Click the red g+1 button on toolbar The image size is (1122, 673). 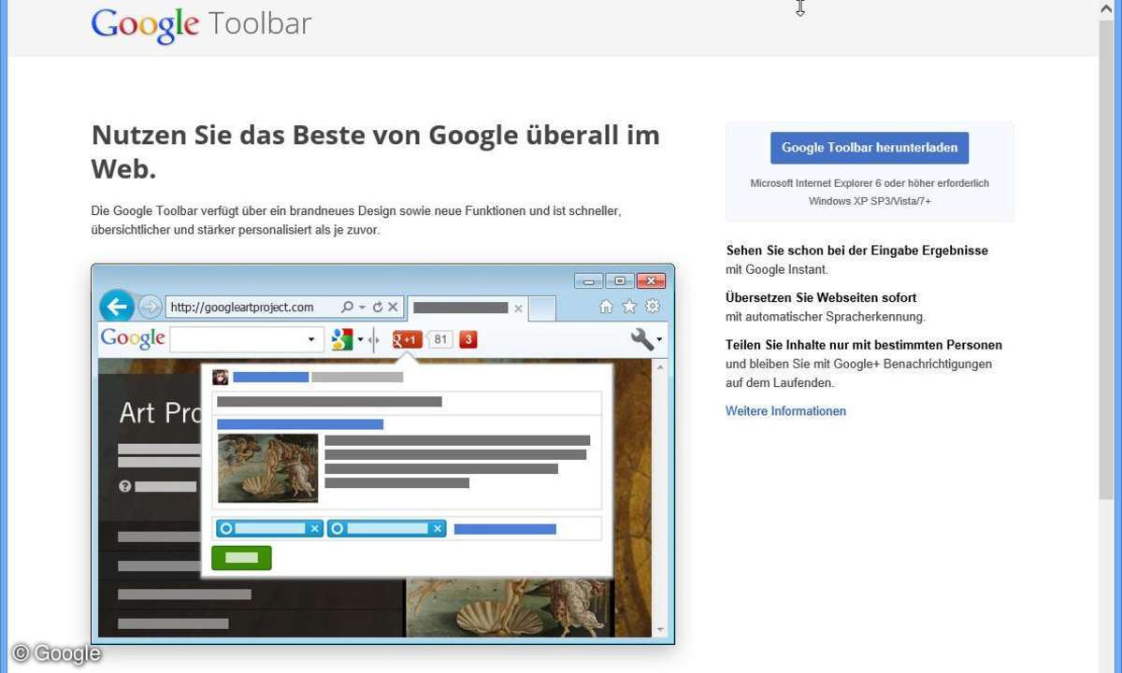click(407, 339)
